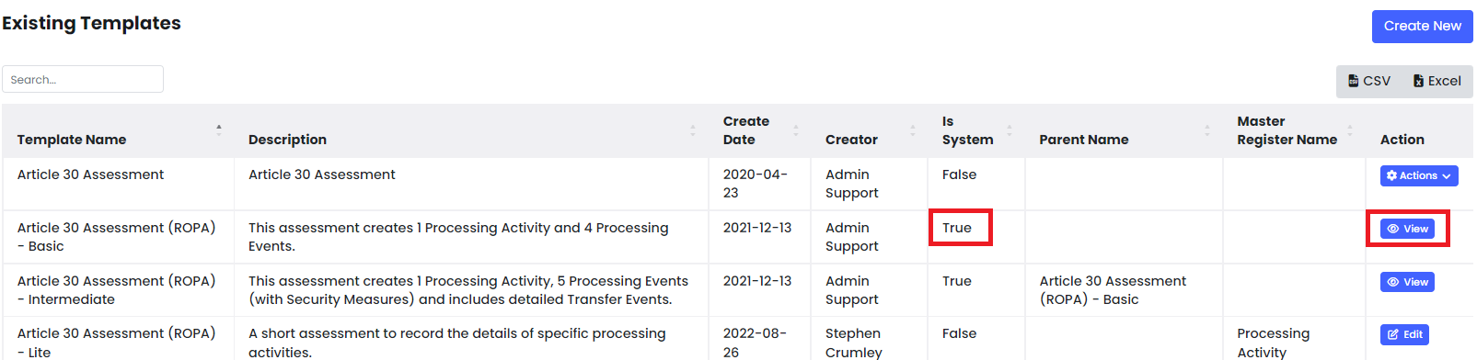Sort by Parent Name column arrows
The width and height of the screenshot is (1477, 360).
1207,130
